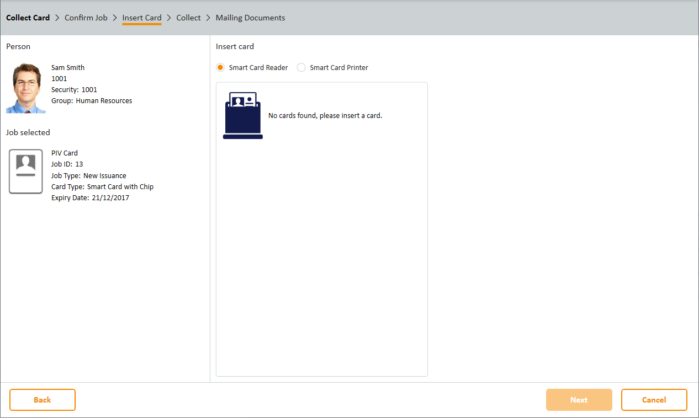The height and width of the screenshot is (418, 699).
Task: Click the Sam Smith name text
Action: point(68,68)
